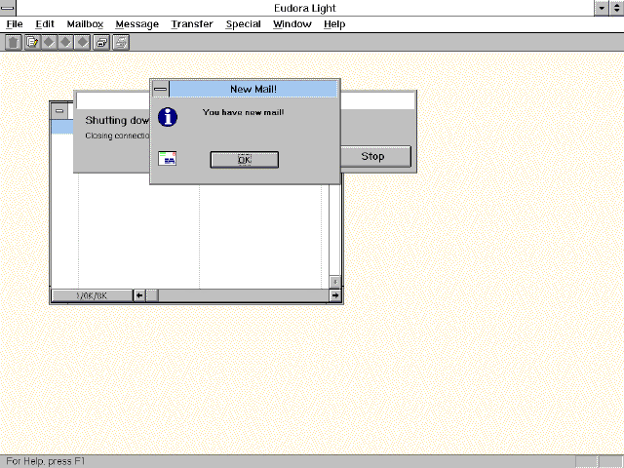Viewport: 624px width, 468px height.
Task: Open the Help menu
Action: pyautogui.click(x=334, y=24)
